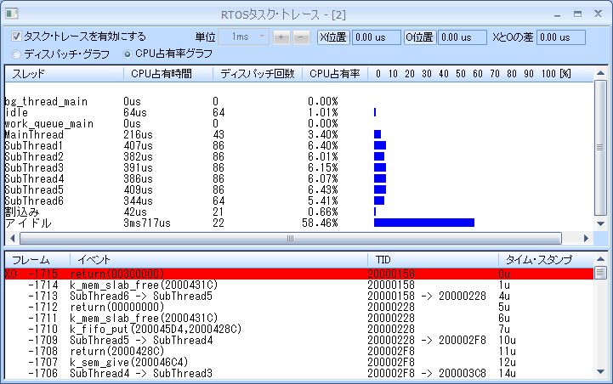Toggle the タスク・トレースを有効にする checkbox
This screenshot has width=613, height=384.
[17, 37]
